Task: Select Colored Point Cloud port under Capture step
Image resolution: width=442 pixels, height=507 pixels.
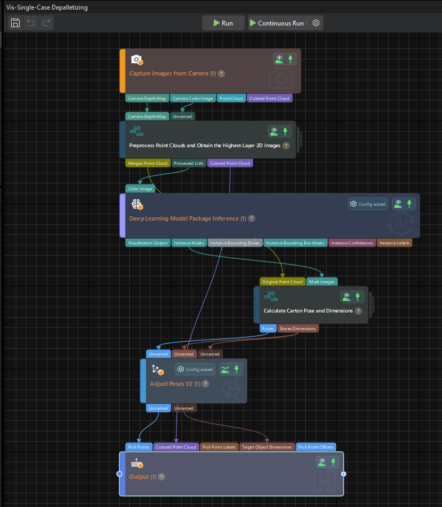Action: pyautogui.click(x=269, y=98)
